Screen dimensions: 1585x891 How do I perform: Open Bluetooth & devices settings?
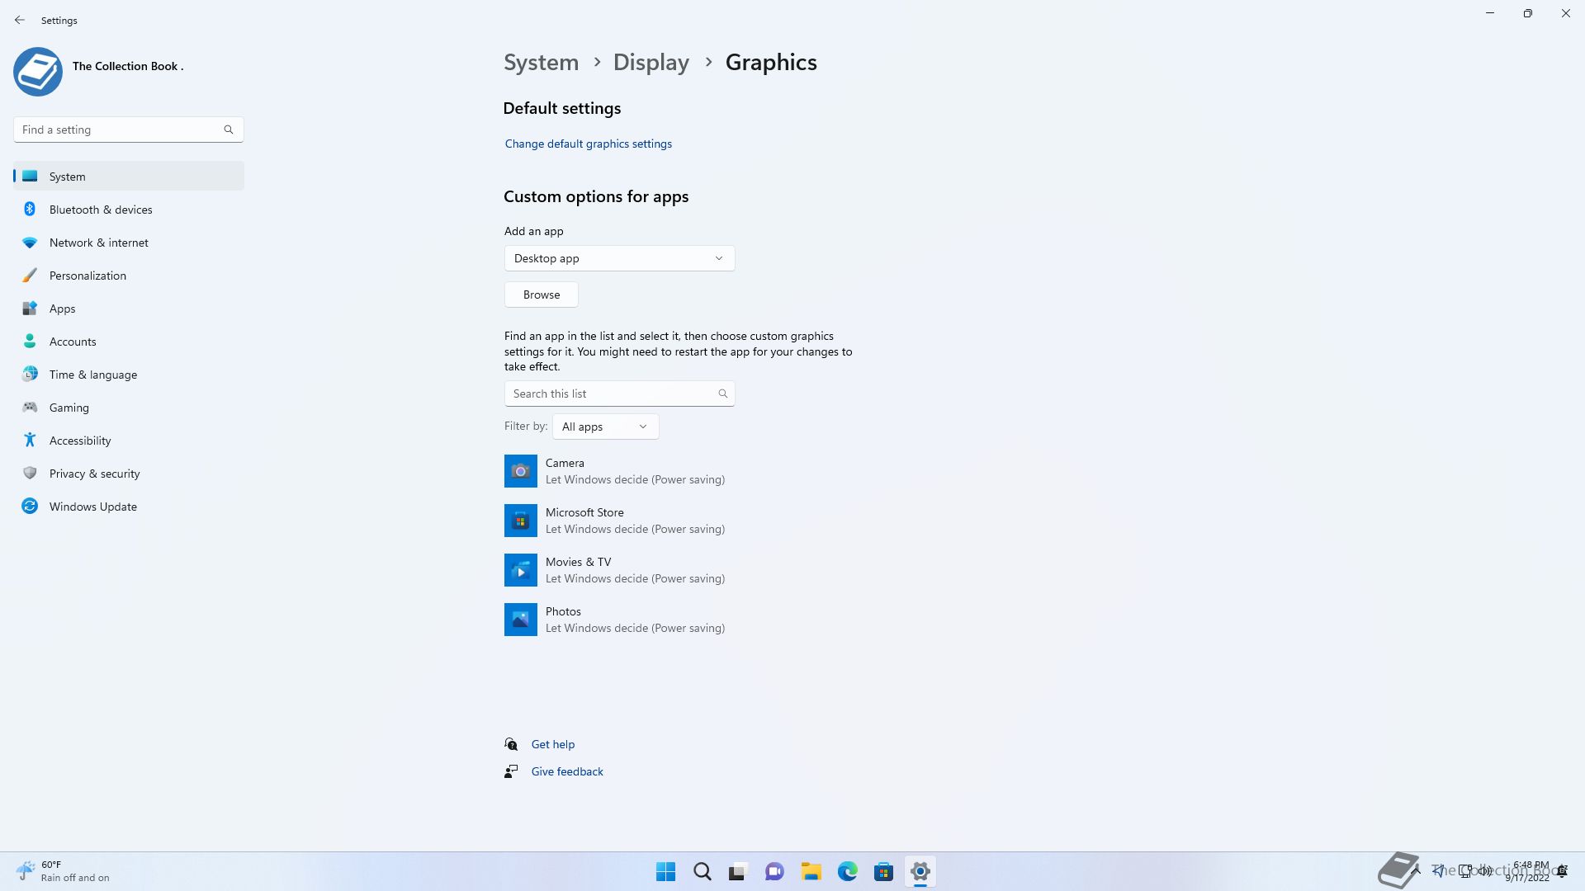coord(101,210)
